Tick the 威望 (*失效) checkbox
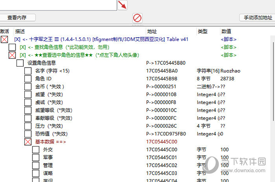Image resolution: width=275 pixels, height=182 pixels. click(28, 94)
